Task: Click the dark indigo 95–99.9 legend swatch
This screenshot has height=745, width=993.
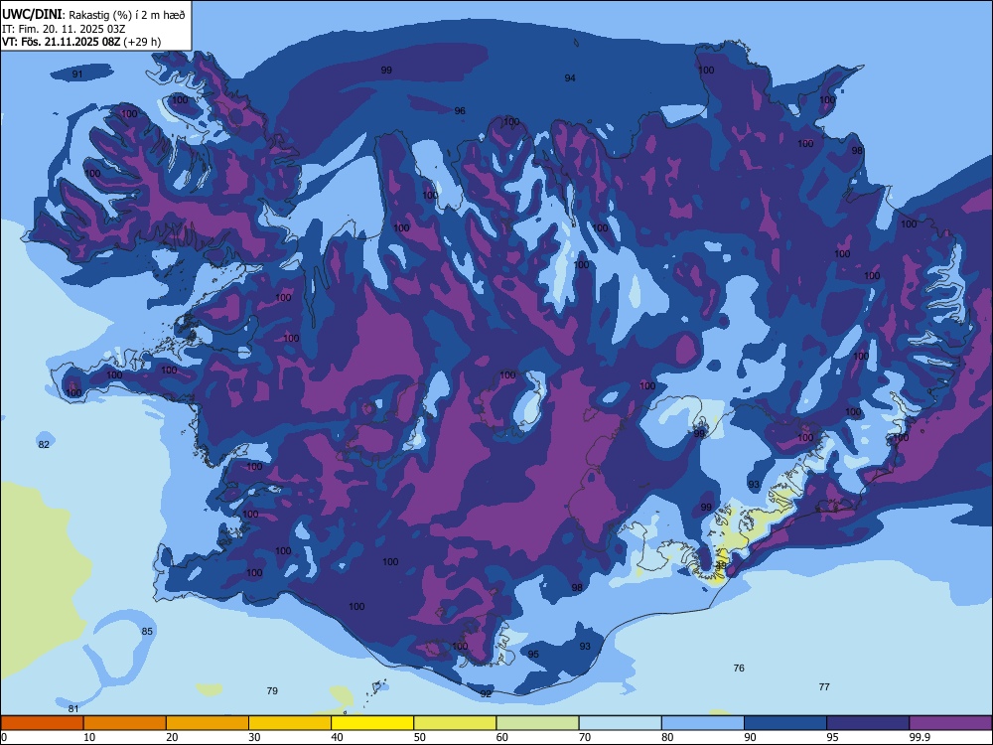Action: pos(868,723)
